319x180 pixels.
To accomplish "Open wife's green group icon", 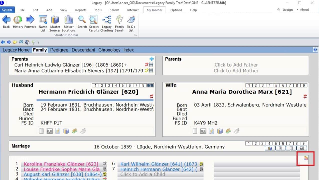I will (228, 131).
